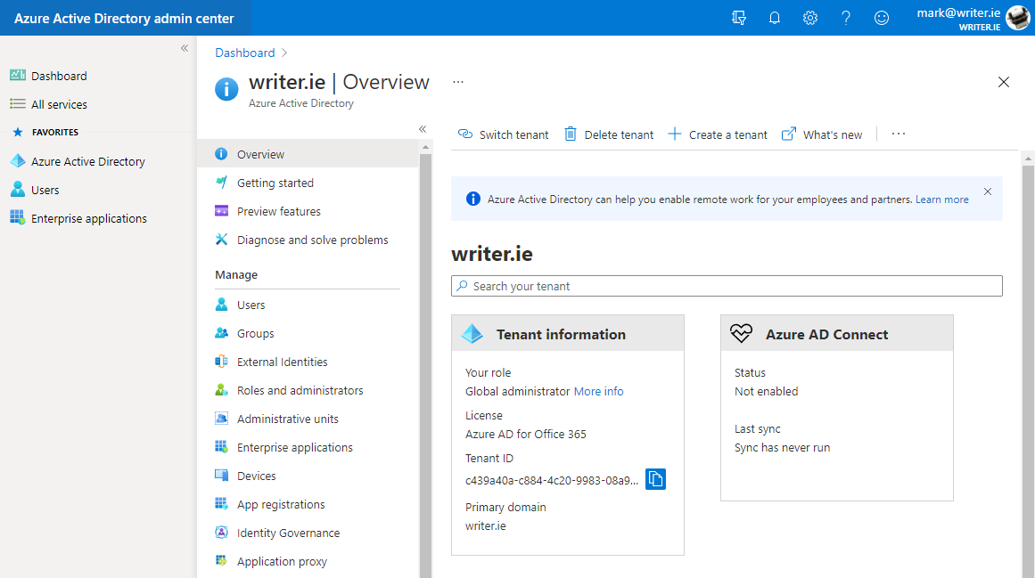Click the blue info icon beside writer.ie title
Screen dimensions: 1035x578
pos(226,89)
